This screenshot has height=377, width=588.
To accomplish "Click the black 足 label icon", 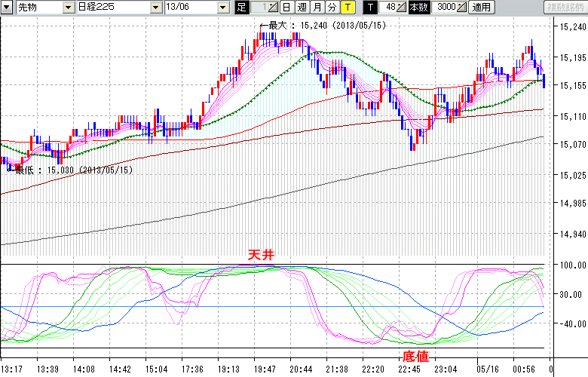I will pyautogui.click(x=241, y=8).
